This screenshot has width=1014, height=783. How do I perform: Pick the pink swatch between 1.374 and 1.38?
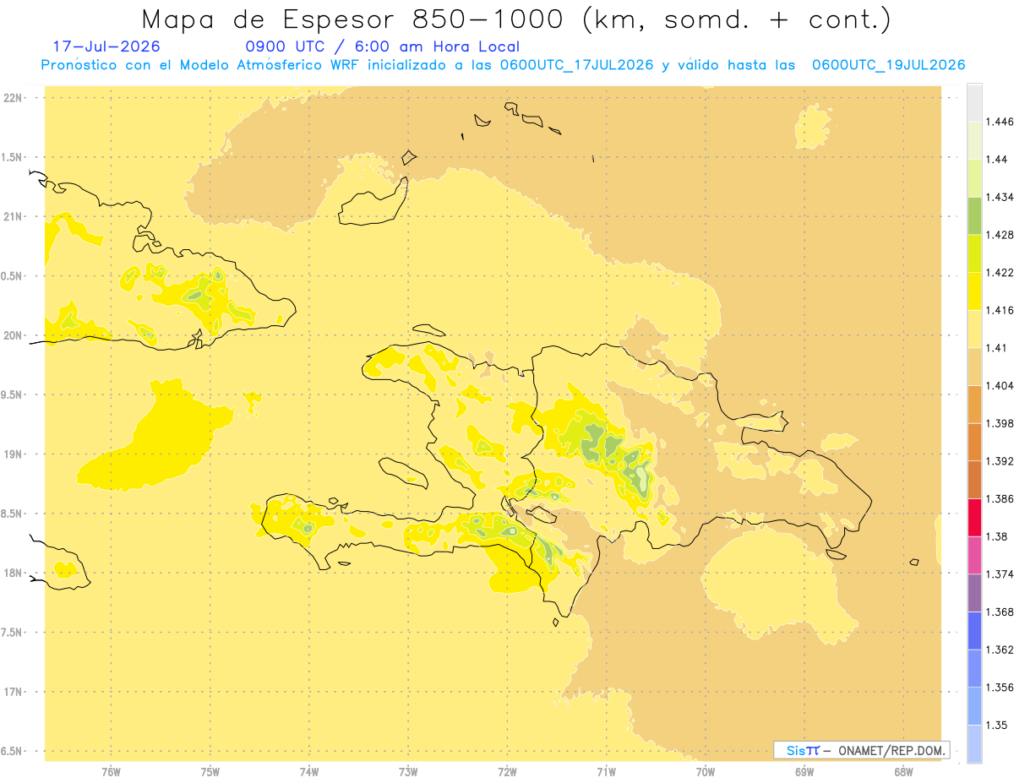pyautogui.click(x=974, y=555)
